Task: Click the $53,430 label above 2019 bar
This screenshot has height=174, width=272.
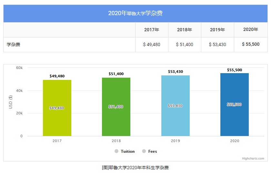Action: click(175, 72)
